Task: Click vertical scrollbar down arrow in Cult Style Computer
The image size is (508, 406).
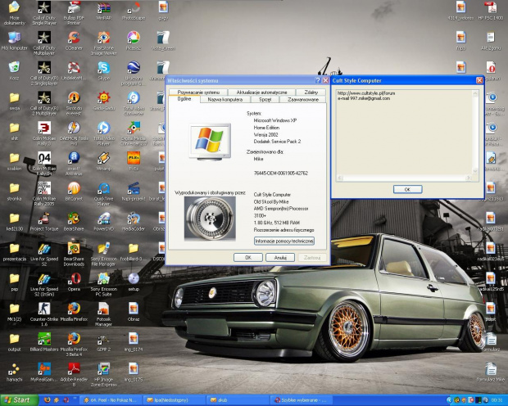Action: click(475, 171)
